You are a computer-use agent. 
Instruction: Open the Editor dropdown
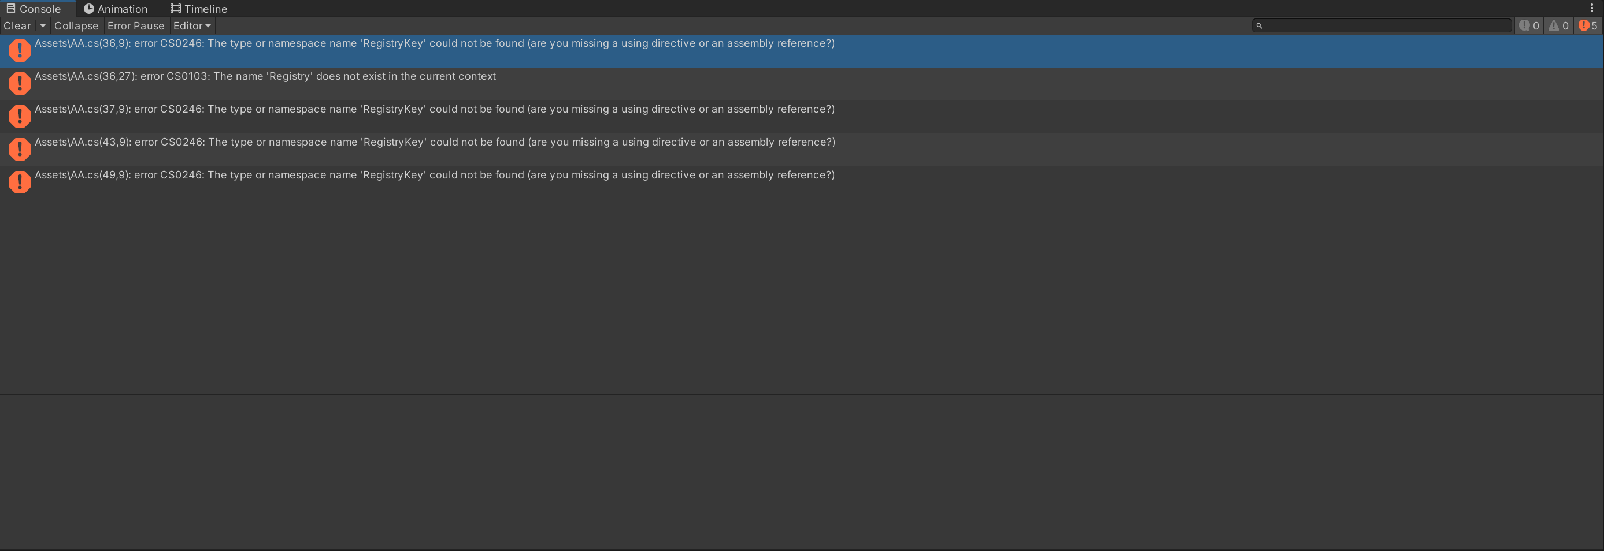coord(192,25)
